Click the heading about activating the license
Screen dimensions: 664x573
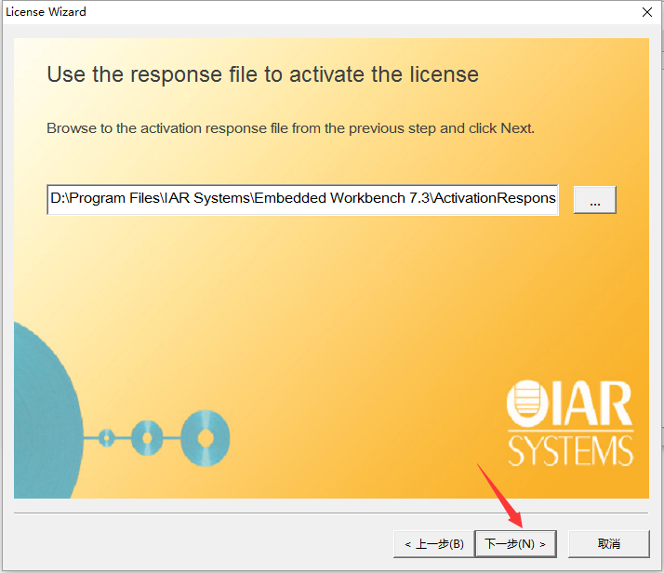tap(262, 74)
